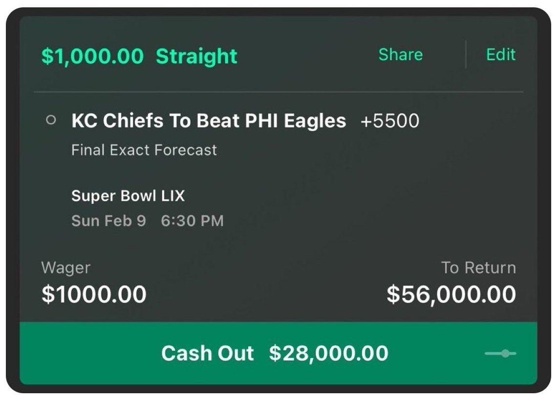Click the circle indicator beside KC Chiefs bet
Screen dimensions: 560x404
pos(50,120)
